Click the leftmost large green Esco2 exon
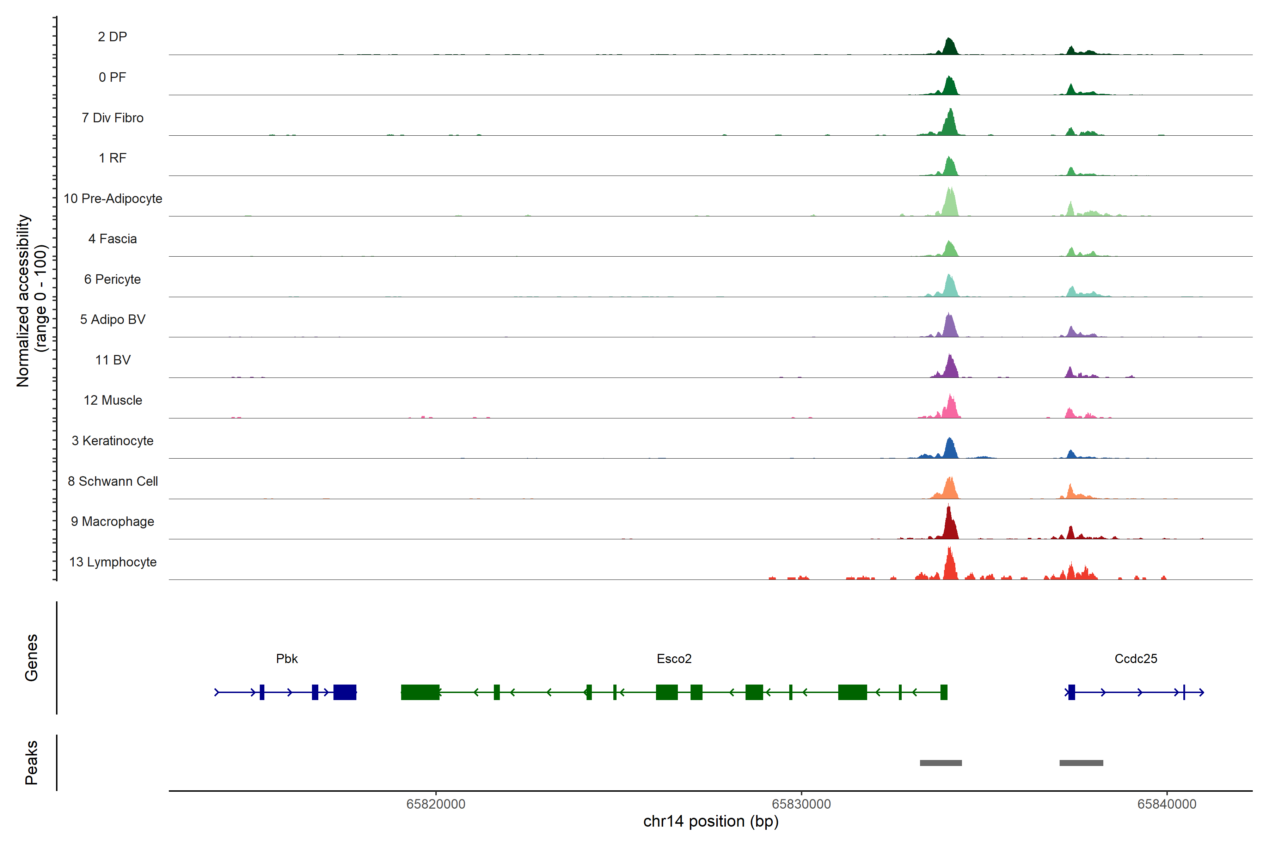Screen dimensions: 1269x846 (x=420, y=692)
